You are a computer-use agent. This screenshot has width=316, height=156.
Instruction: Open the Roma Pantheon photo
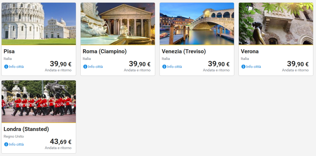click(x=118, y=24)
